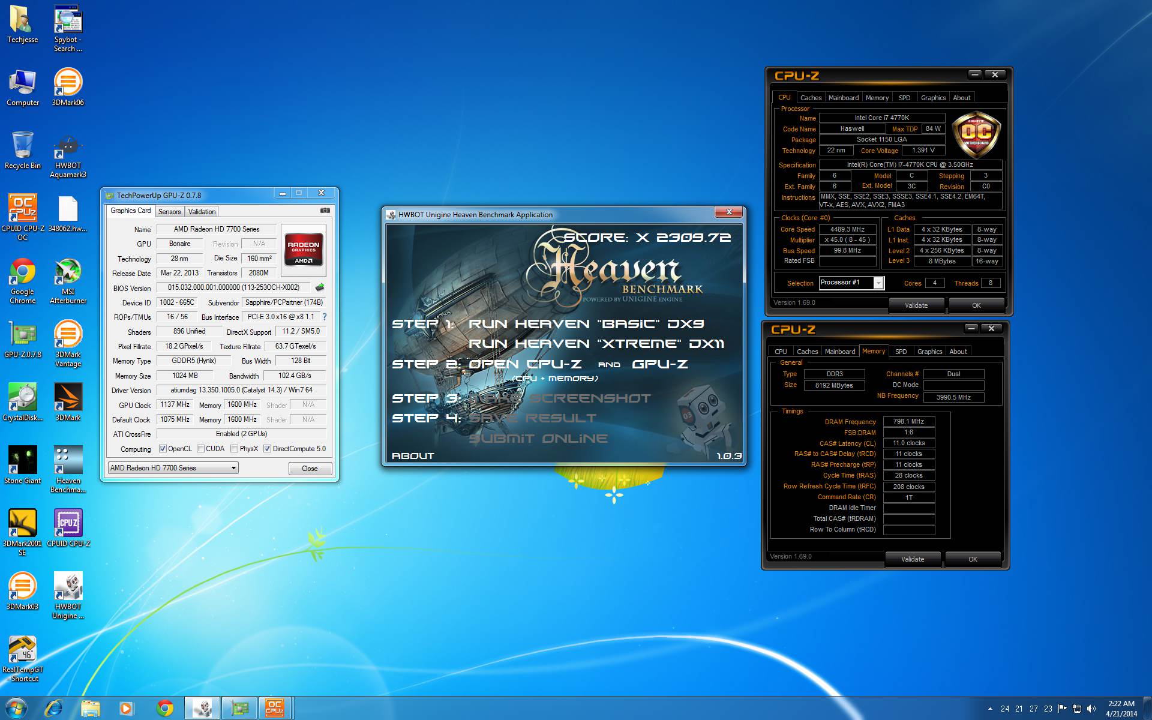Click Run Heaven Basic DX9
This screenshot has height=720, width=1152.
pyautogui.click(x=586, y=324)
